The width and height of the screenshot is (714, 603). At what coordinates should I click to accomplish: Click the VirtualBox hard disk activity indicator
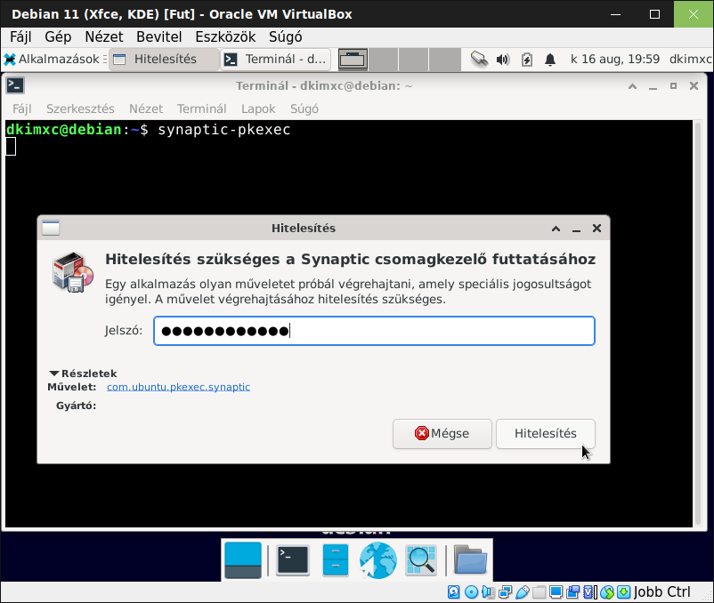[x=453, y=591]
